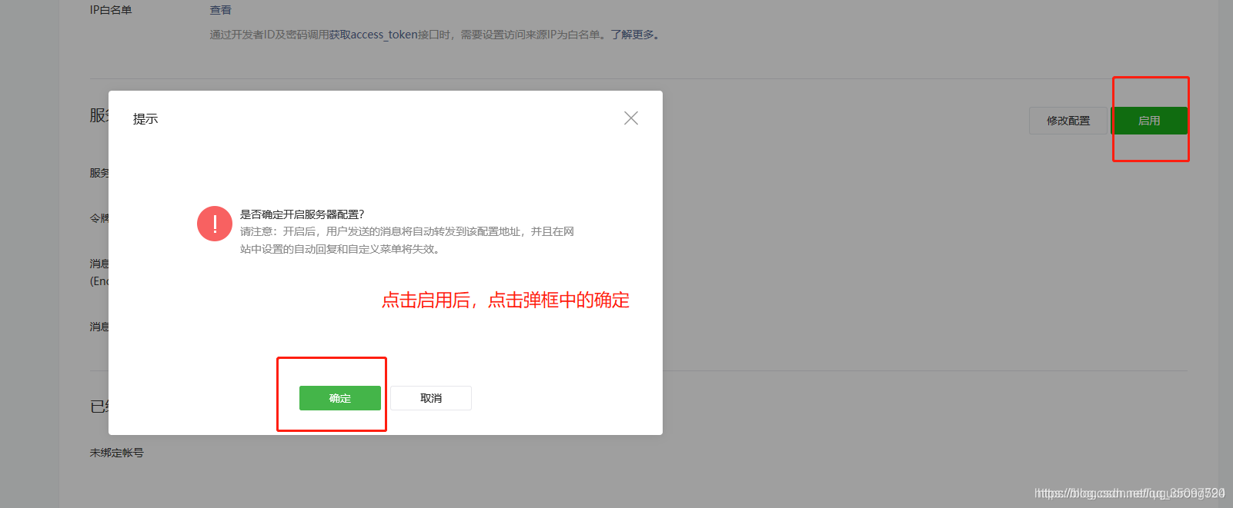This screenshot has width=1233, height=508.
Task: Open the 查看 link next to IP白名单
Action: tap(221, 10)
